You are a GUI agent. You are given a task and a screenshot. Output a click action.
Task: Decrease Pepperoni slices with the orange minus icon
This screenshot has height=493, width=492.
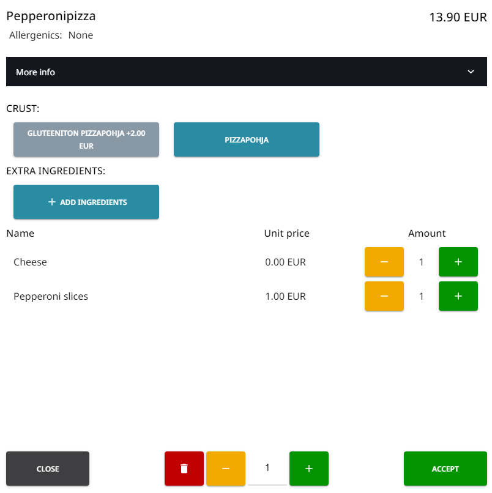point(384,296)
